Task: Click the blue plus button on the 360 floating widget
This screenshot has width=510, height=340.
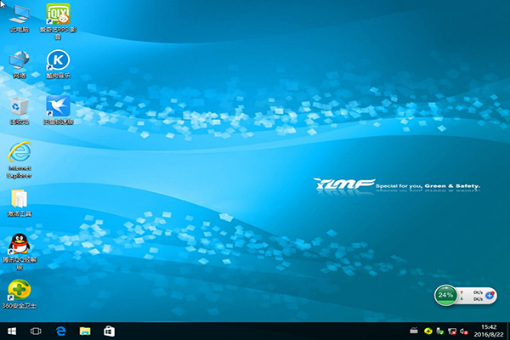Action: [x=490, y=296]
